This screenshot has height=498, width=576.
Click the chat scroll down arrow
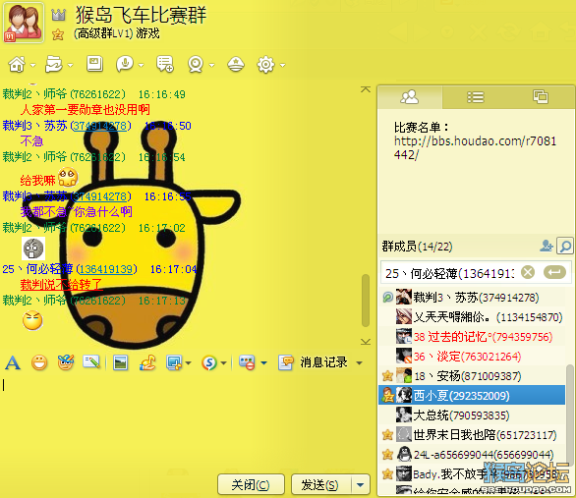click(366, 342)
